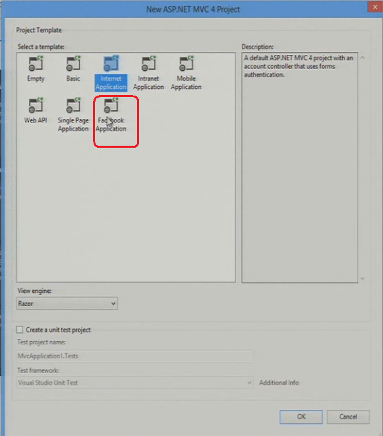Click the Description text box

click(x=299, y=168)
